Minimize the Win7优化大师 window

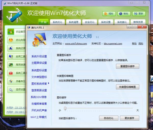pyautogui.click(x=132, y=3)
